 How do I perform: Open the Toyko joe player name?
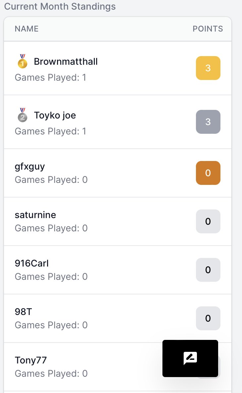[x=55, y=115]
